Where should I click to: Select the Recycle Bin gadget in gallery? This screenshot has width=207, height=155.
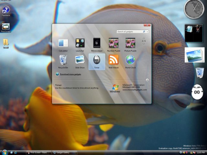point(63,60)
